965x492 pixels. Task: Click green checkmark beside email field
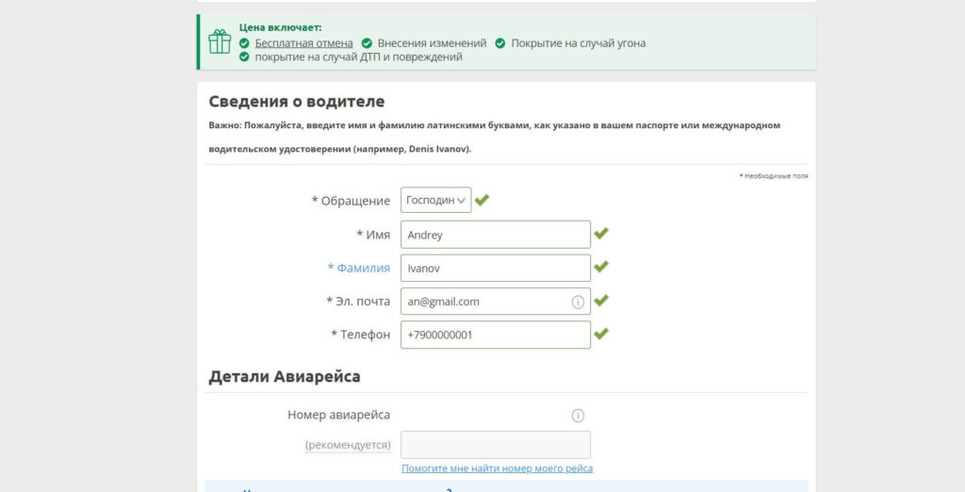(x=601, y=301)
